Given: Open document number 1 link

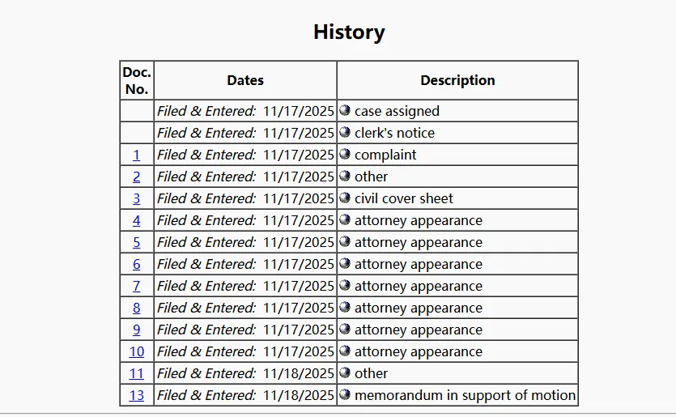Looking at the screenshot, I should coord(137,155).
